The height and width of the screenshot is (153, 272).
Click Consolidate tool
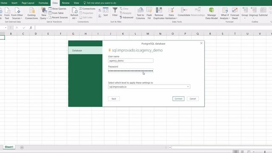point(184,12)
